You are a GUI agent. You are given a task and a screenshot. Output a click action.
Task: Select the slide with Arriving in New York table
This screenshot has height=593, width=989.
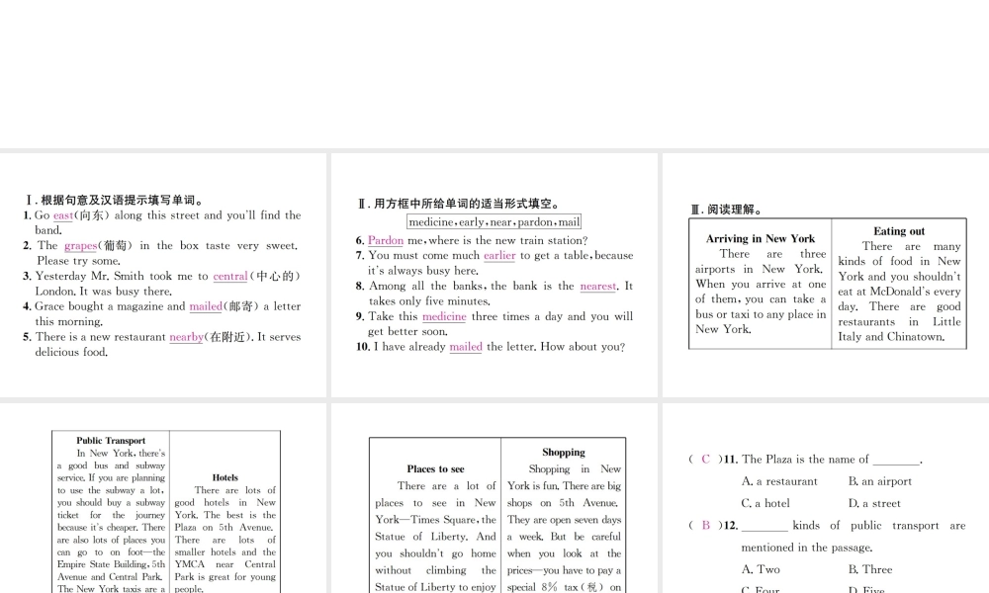pyautogui.click(x=826, y=275)
